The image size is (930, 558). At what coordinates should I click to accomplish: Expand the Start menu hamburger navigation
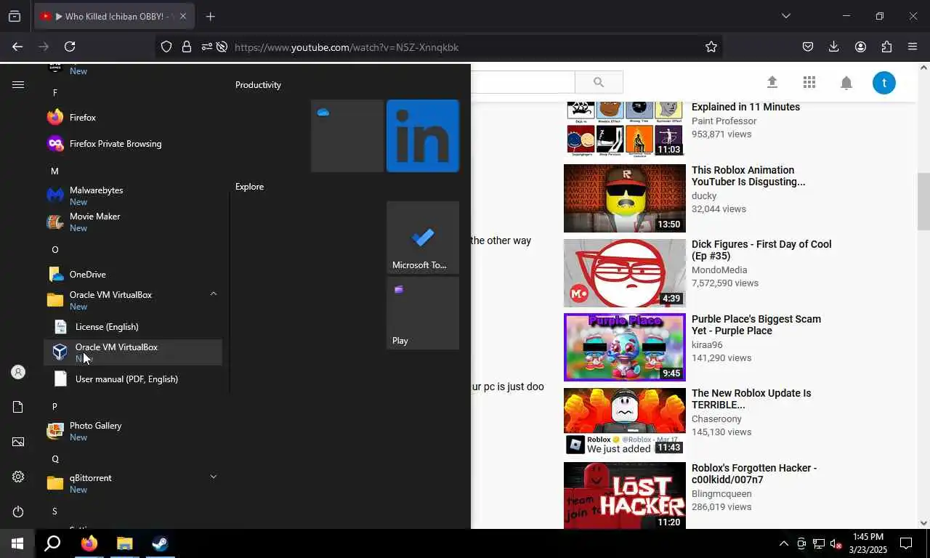18,84
